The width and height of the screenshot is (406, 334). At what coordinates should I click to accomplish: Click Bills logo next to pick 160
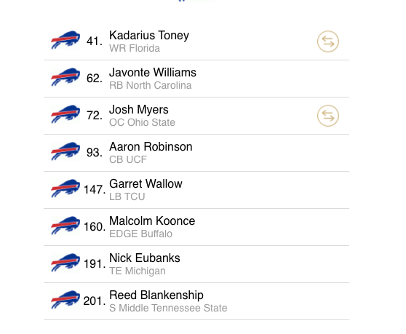65,226
